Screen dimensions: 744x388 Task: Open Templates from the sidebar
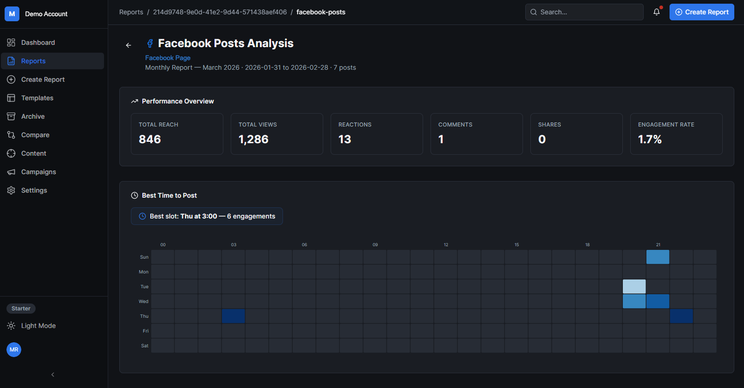(53, 98)
